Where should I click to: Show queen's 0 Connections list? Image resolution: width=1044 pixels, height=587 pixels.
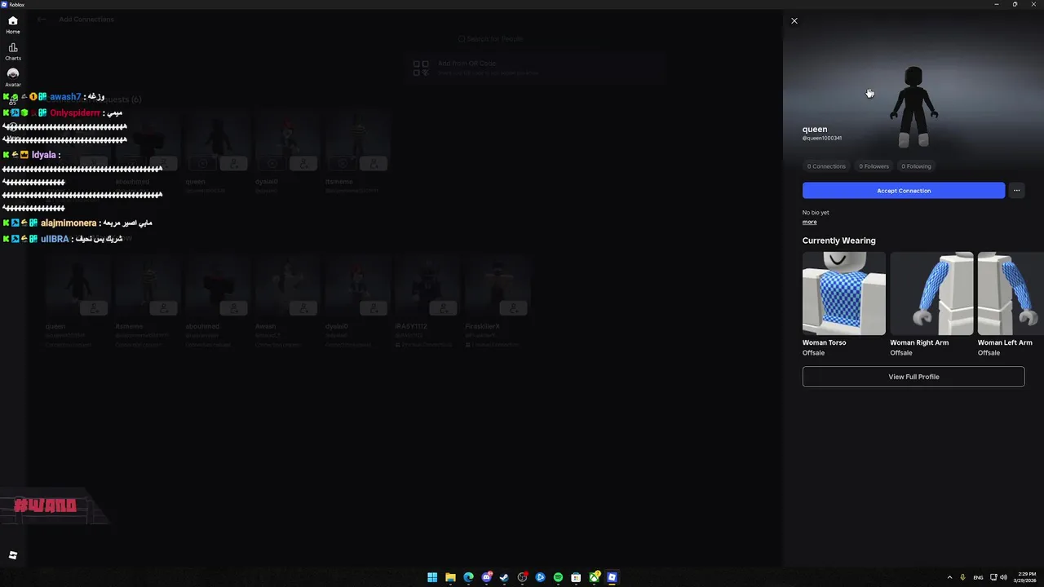(826, 166)
